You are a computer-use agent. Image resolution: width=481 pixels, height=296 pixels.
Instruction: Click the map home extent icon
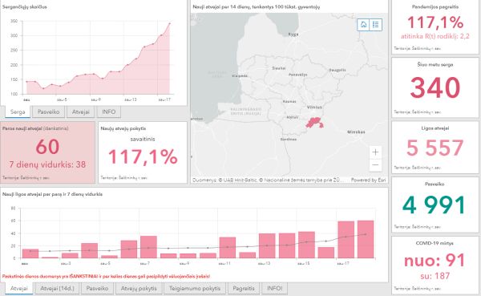[x=363, y=25]
